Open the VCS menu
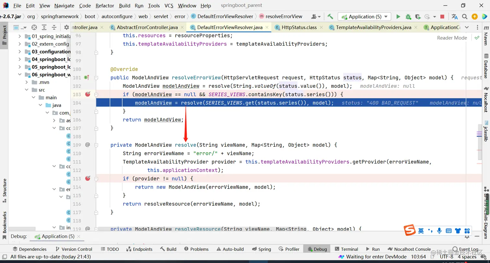The image size is (490, 263). [169, 6]
